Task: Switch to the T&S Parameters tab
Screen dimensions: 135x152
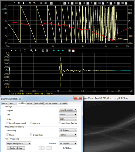Action: coord(52,103)
